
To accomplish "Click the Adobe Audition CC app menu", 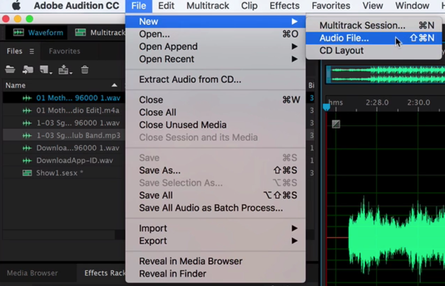I will coord(76,6).
